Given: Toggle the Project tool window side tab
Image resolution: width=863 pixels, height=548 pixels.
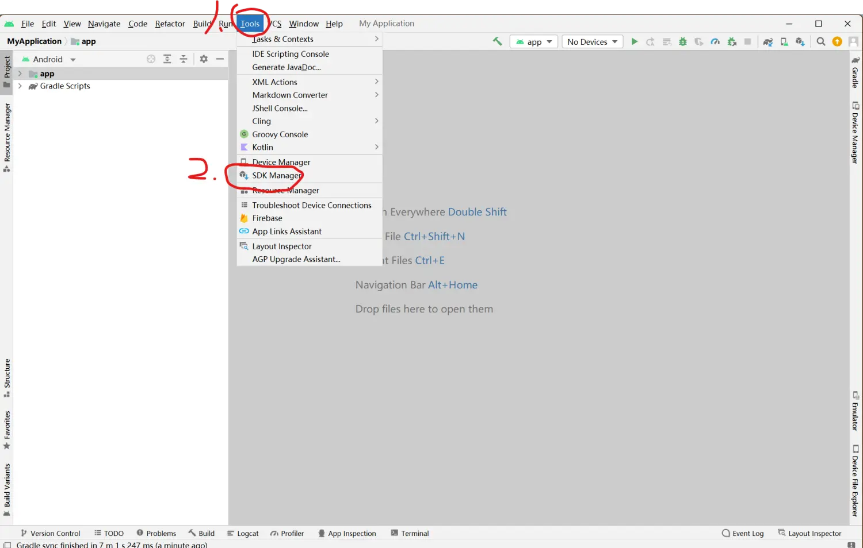Looking at the screenshot, I should [x=7, y=71].
